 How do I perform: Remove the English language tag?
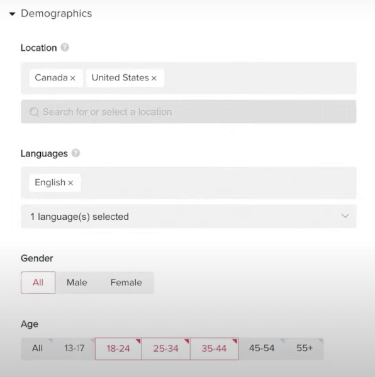coord(70,183)
